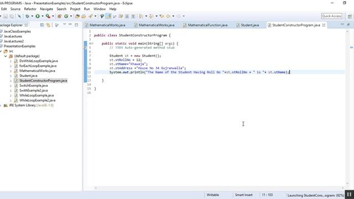354x199 pixels.
Task: Expand the Student.java tree node arrow
Action: click(x=11, y=76)
